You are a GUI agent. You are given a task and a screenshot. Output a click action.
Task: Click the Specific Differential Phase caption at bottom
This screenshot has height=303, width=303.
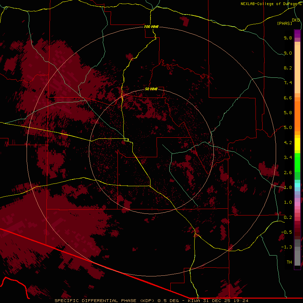point(151,301)
